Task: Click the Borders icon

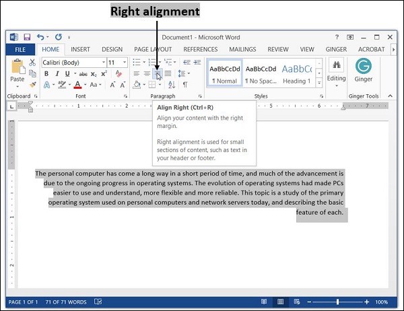Action: point(152,85)
